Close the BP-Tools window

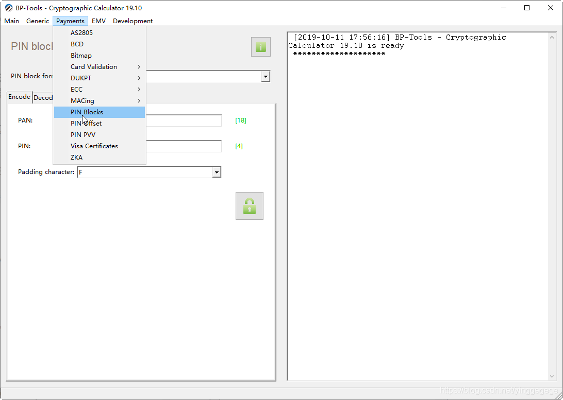click(x=551, y=8)
